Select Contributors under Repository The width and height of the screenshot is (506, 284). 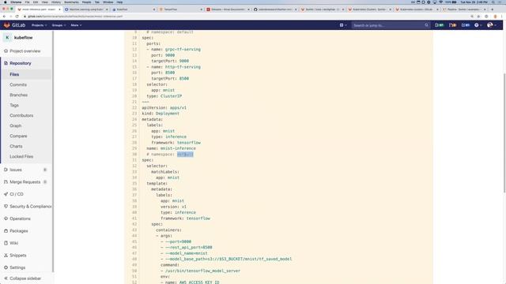point(21,116)
